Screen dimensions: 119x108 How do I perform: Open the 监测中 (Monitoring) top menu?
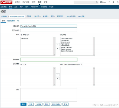17,2
